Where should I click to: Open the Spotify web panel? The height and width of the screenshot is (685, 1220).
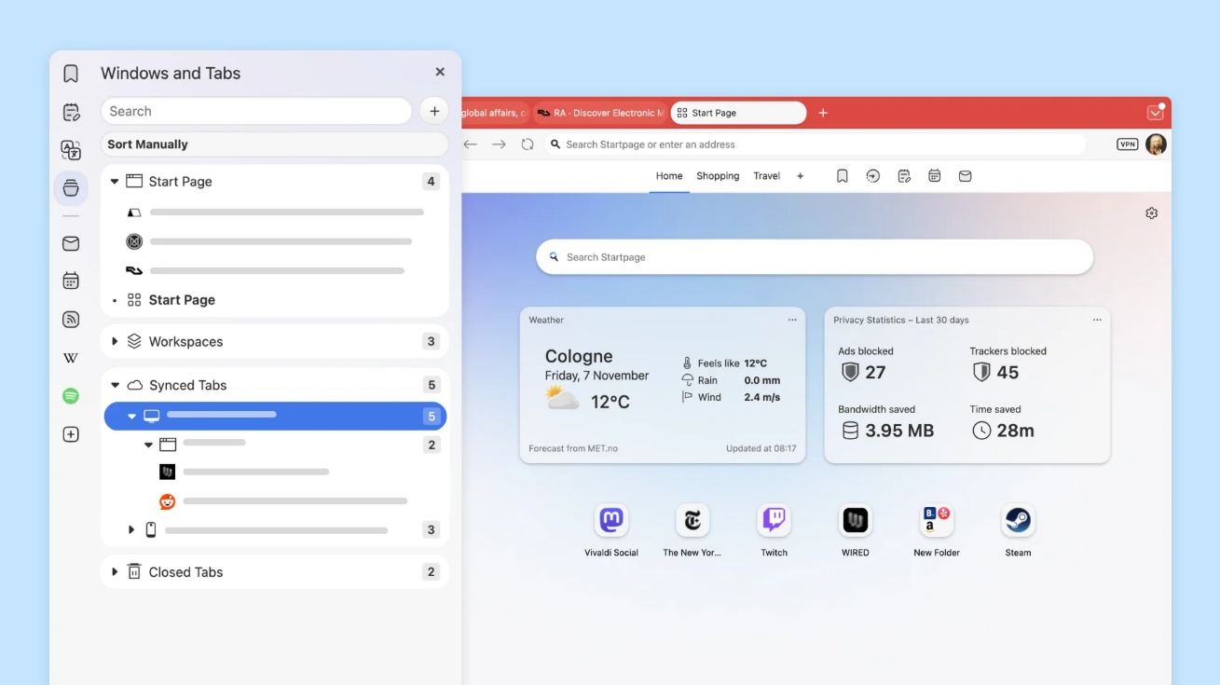(x=71, y=396)
